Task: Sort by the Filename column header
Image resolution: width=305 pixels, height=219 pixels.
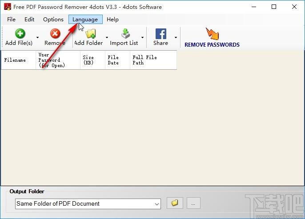Action: [x=19, y=60]
